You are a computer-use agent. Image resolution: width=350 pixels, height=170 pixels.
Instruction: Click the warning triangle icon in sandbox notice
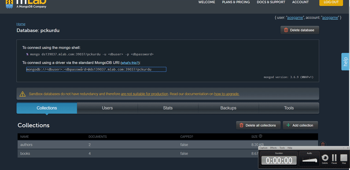22,94
